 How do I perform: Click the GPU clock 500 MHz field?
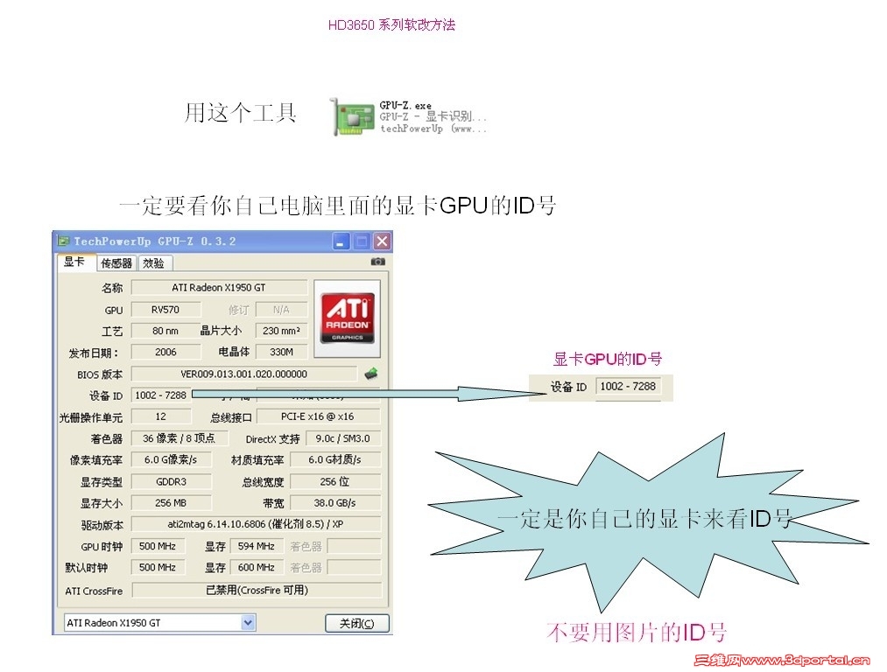coord(158,546)
